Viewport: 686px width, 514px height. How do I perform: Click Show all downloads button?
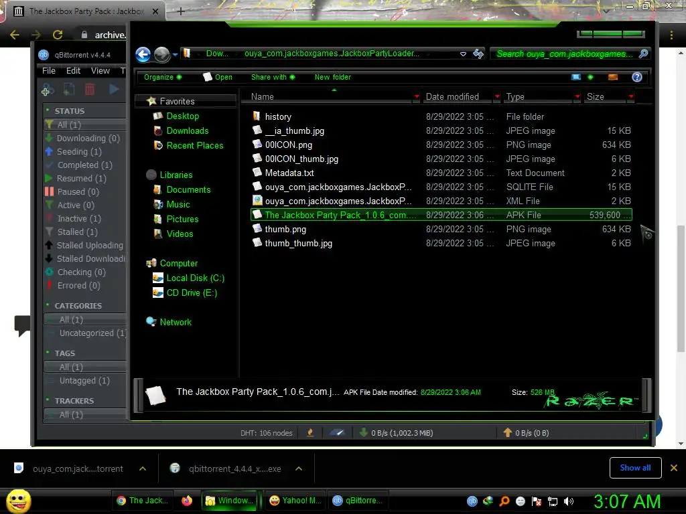(x=635, y=468)
